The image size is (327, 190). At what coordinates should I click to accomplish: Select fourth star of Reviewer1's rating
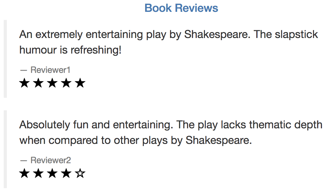point(66,83)
